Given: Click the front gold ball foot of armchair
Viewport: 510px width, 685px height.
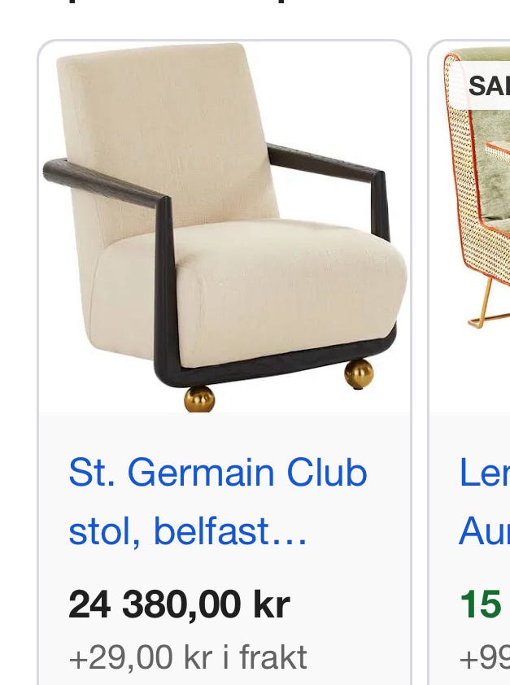Looking at the screenshot, I should pyautogui.click(x=199, y=399).
